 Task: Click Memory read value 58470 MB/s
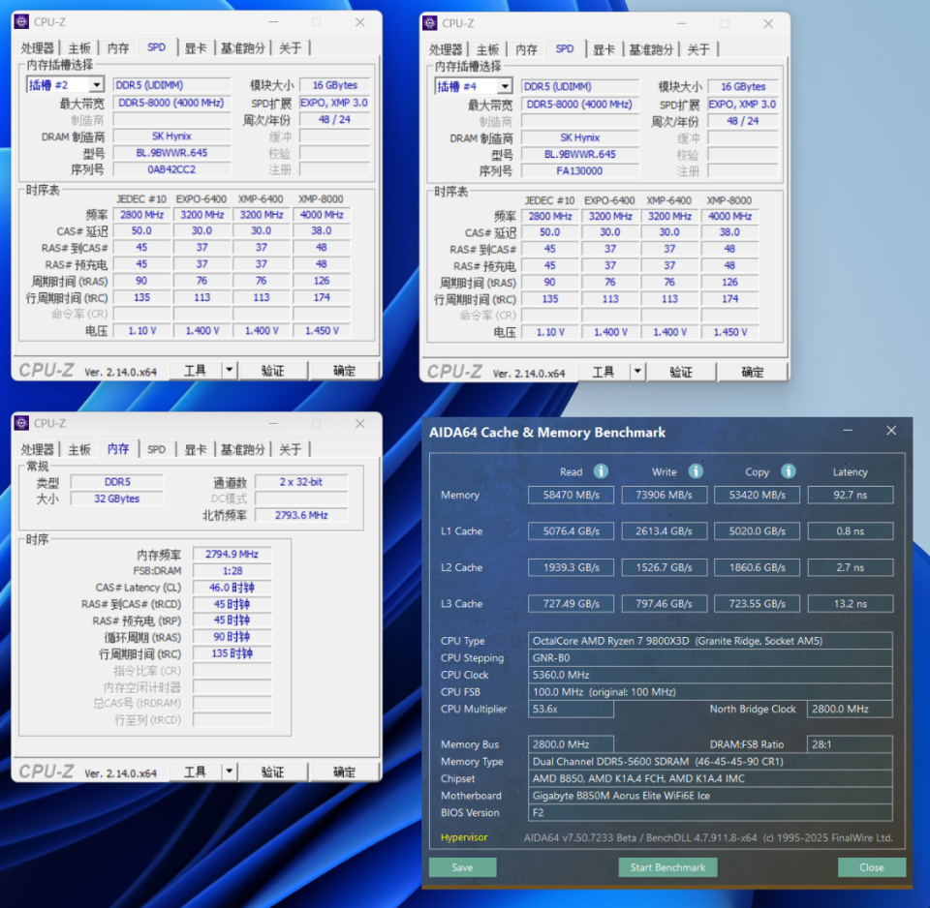click(x=572, y=495)
